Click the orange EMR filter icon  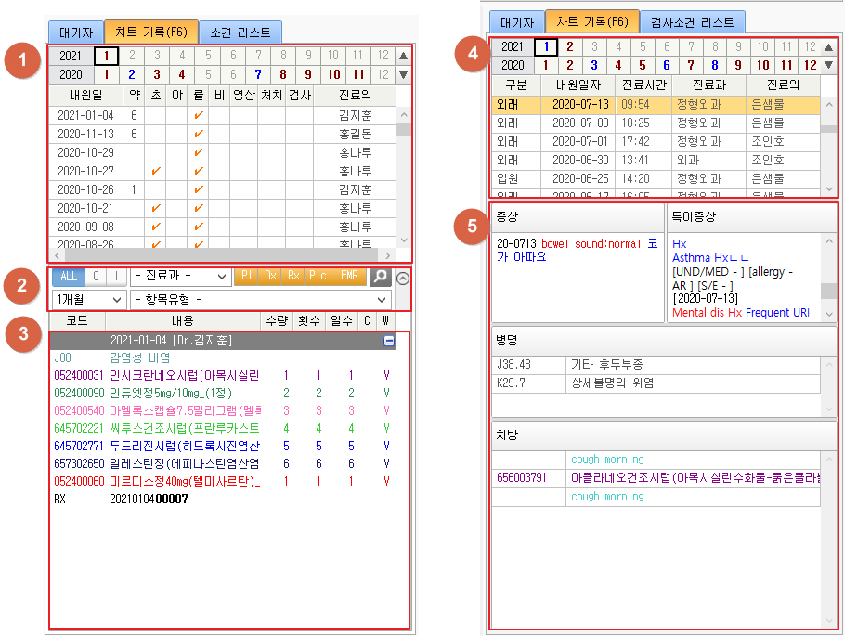[x=349, y=277]
